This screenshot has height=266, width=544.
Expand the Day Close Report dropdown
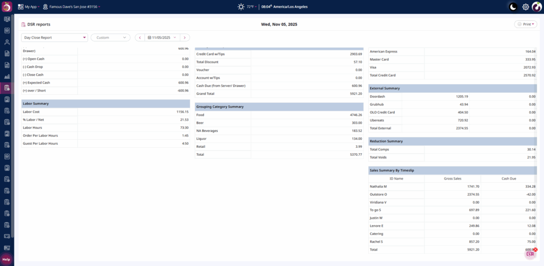(x=55, y=38)
